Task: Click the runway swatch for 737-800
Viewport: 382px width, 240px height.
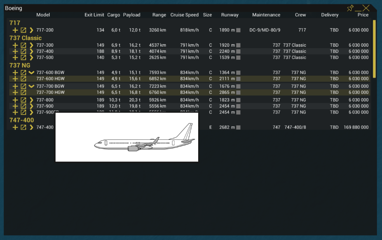Action: tap(238, 100)
